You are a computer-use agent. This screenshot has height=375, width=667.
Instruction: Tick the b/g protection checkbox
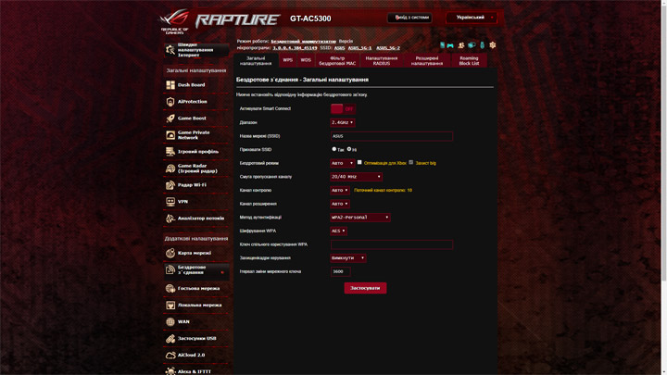411,162
